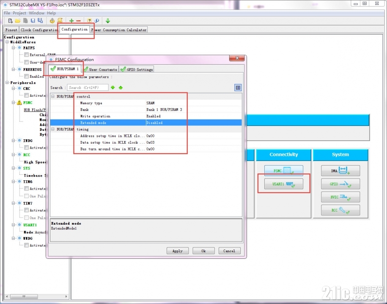This screenshot has width=387, height=304.
Task: Open the File menu
Action: 7,13
